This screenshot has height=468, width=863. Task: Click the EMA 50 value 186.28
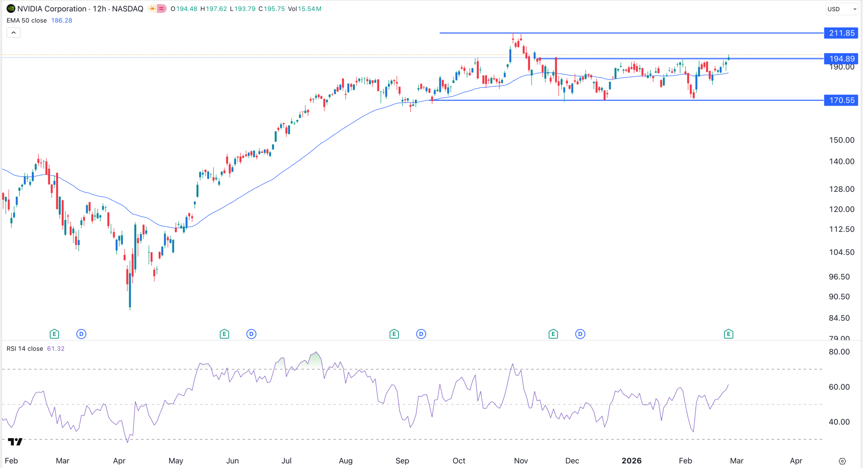[61, 20]
